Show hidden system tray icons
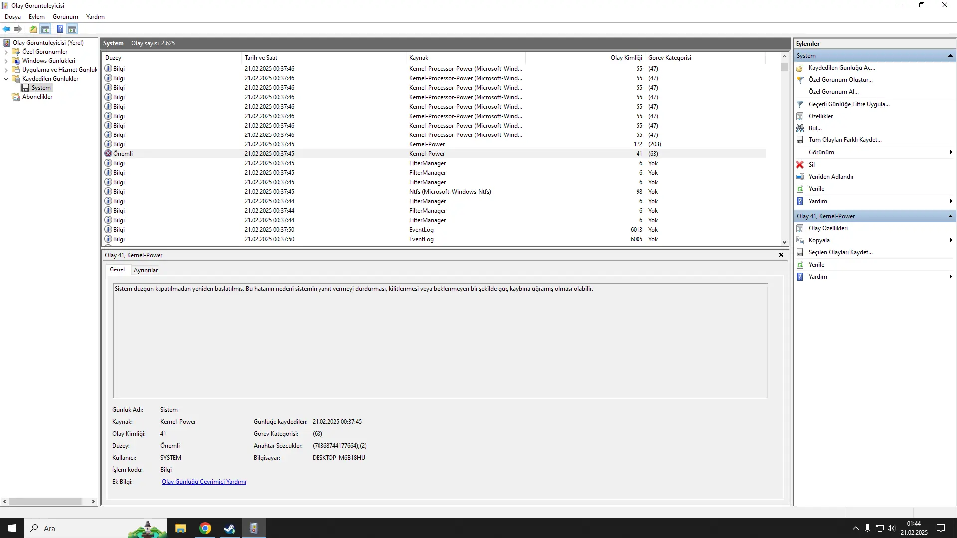Viewport: 957px width, 538px height. point(856,528)
